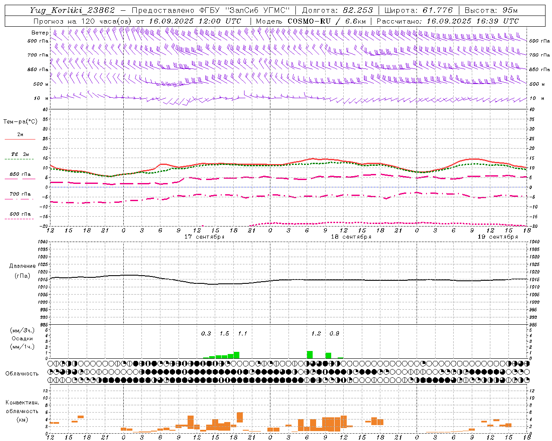Select the forecast start time 16.09.2025 12:00 UTC

(x=195, y=21)
